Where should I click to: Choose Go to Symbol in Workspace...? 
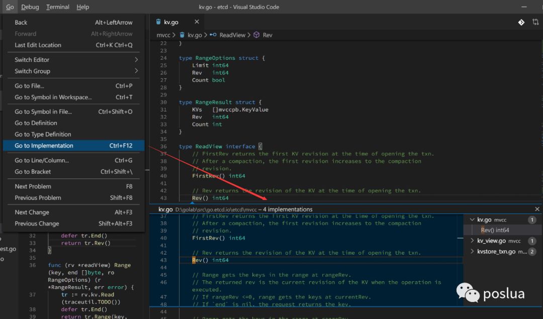pos(73,97)
